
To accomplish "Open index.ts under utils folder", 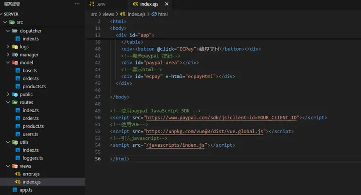I will [x=31, y=150].
